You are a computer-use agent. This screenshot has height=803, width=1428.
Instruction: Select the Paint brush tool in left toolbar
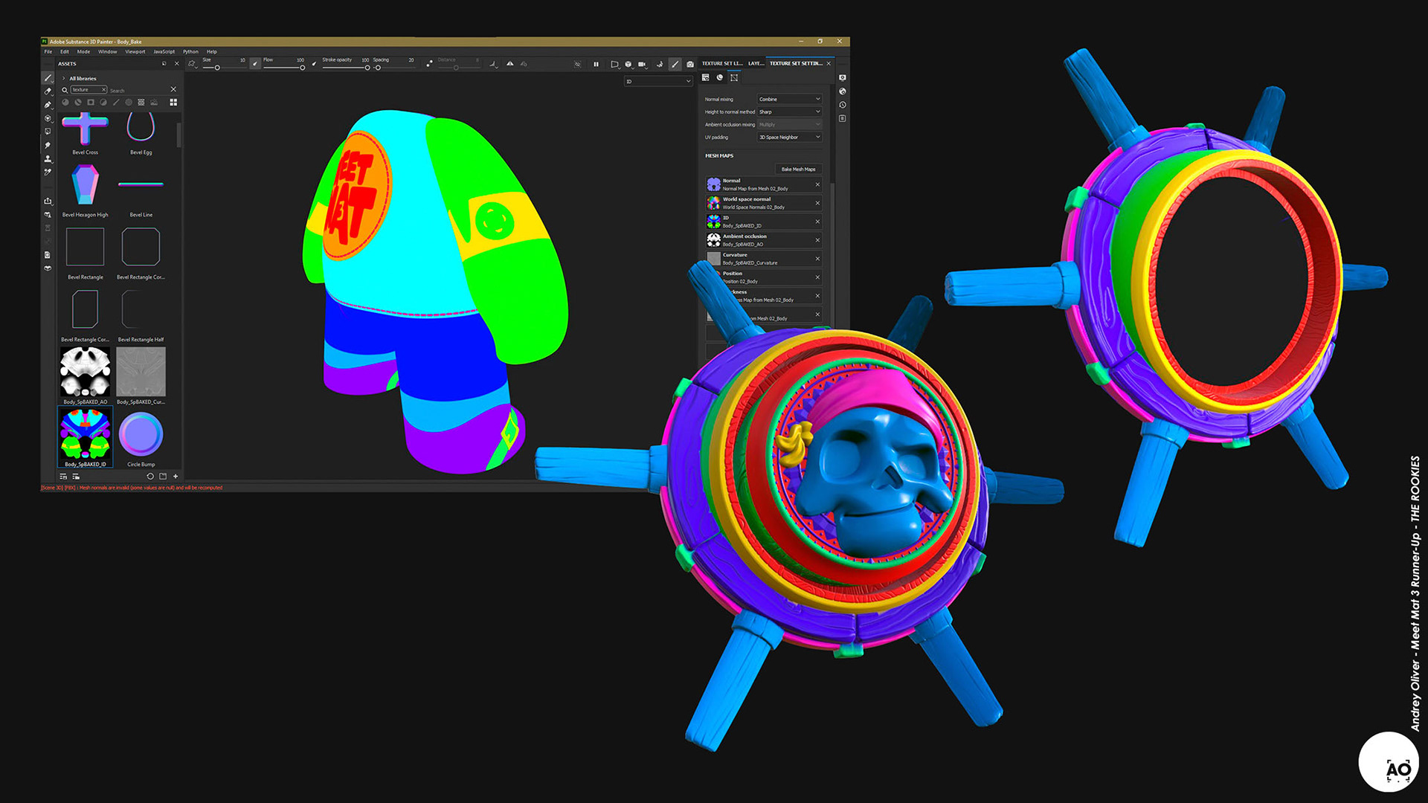(48, 78)
